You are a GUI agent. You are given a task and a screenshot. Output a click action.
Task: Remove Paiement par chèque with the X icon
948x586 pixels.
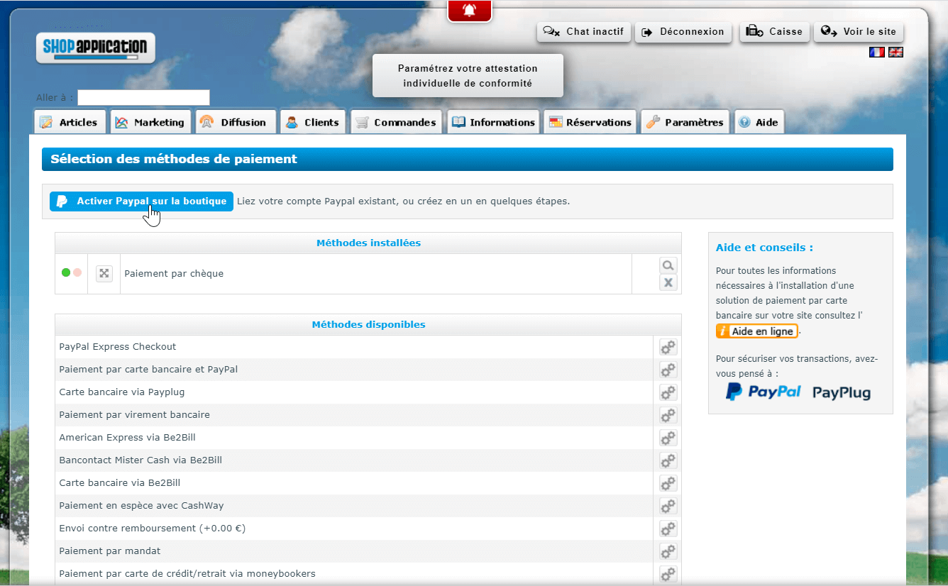(668, 283)
